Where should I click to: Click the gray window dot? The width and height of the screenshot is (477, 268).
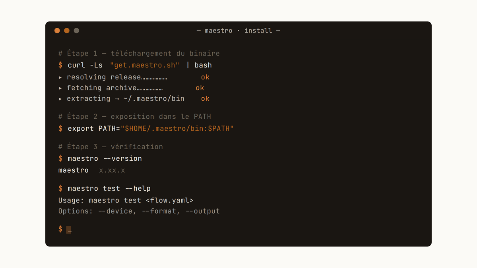click(x=76, y=31)
